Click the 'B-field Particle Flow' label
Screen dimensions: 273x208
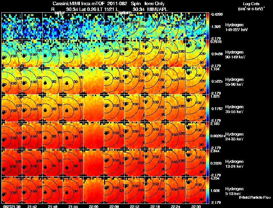point(255,197)
